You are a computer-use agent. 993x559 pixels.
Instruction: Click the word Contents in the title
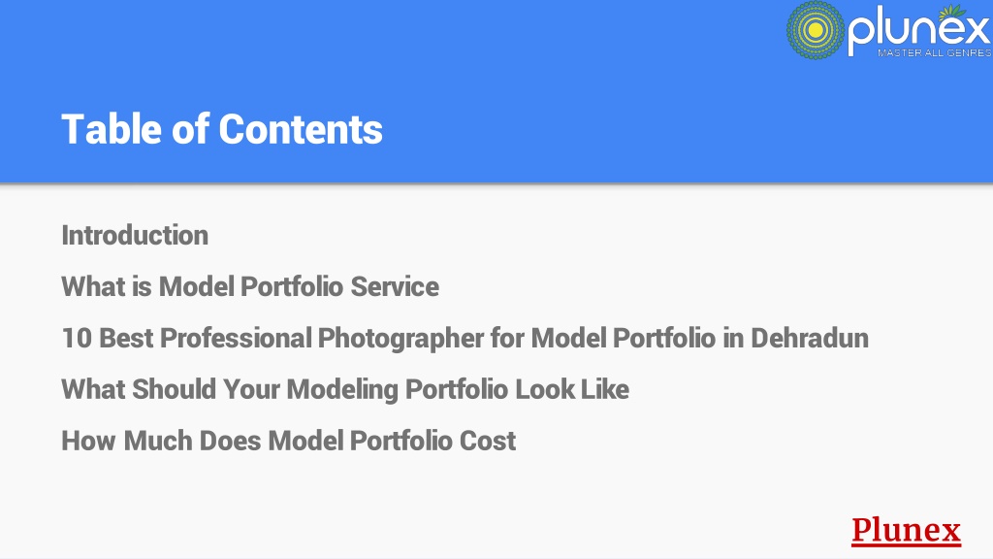coord(301,129)
